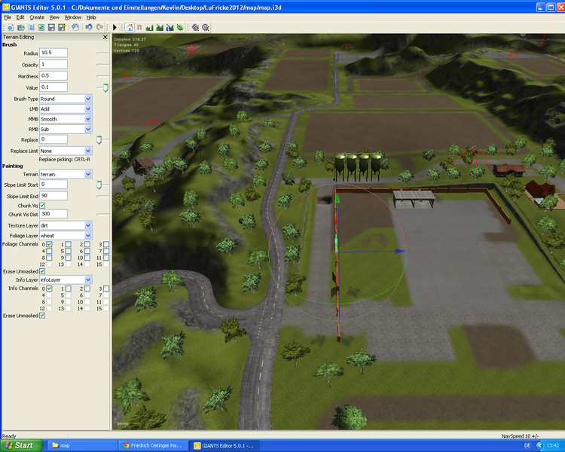The image size is (565, 452).
Task: Click the Import toolbar icon
Action: tap(32, 27)
